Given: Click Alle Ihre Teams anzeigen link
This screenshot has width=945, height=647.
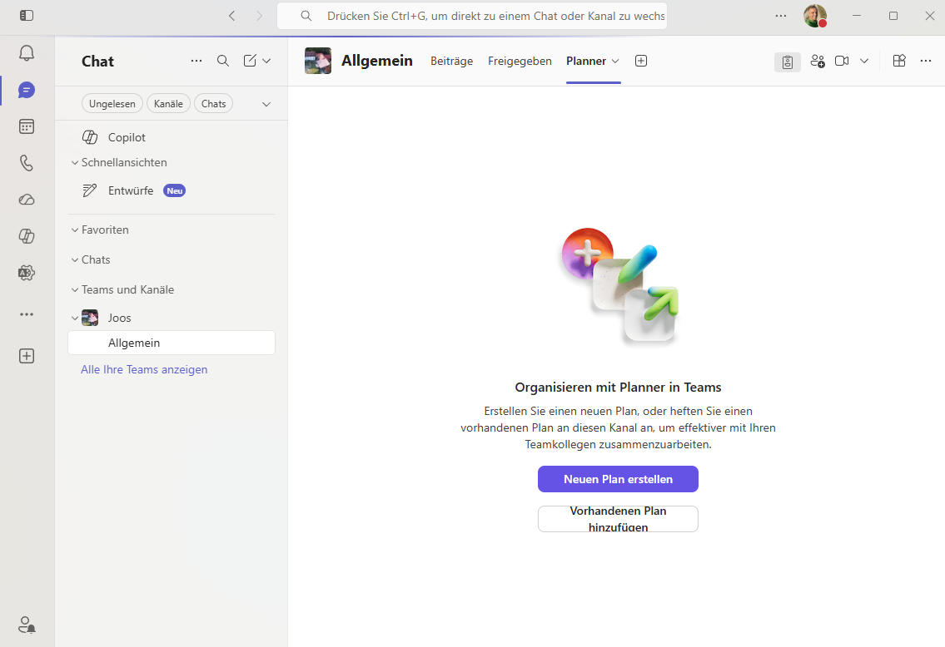Looking at the screenshot, I should [144, 369].
